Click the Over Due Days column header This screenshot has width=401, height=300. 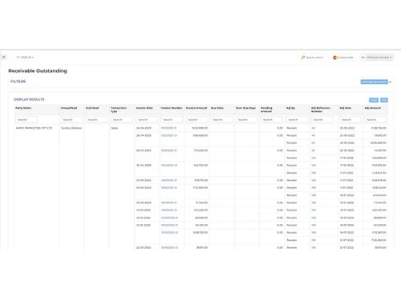point(246,108)
